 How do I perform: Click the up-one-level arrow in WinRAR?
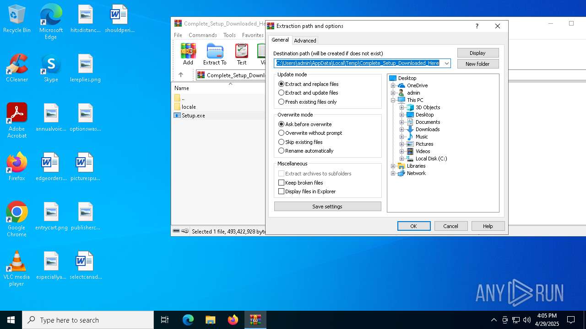click(x=181, y=75)
